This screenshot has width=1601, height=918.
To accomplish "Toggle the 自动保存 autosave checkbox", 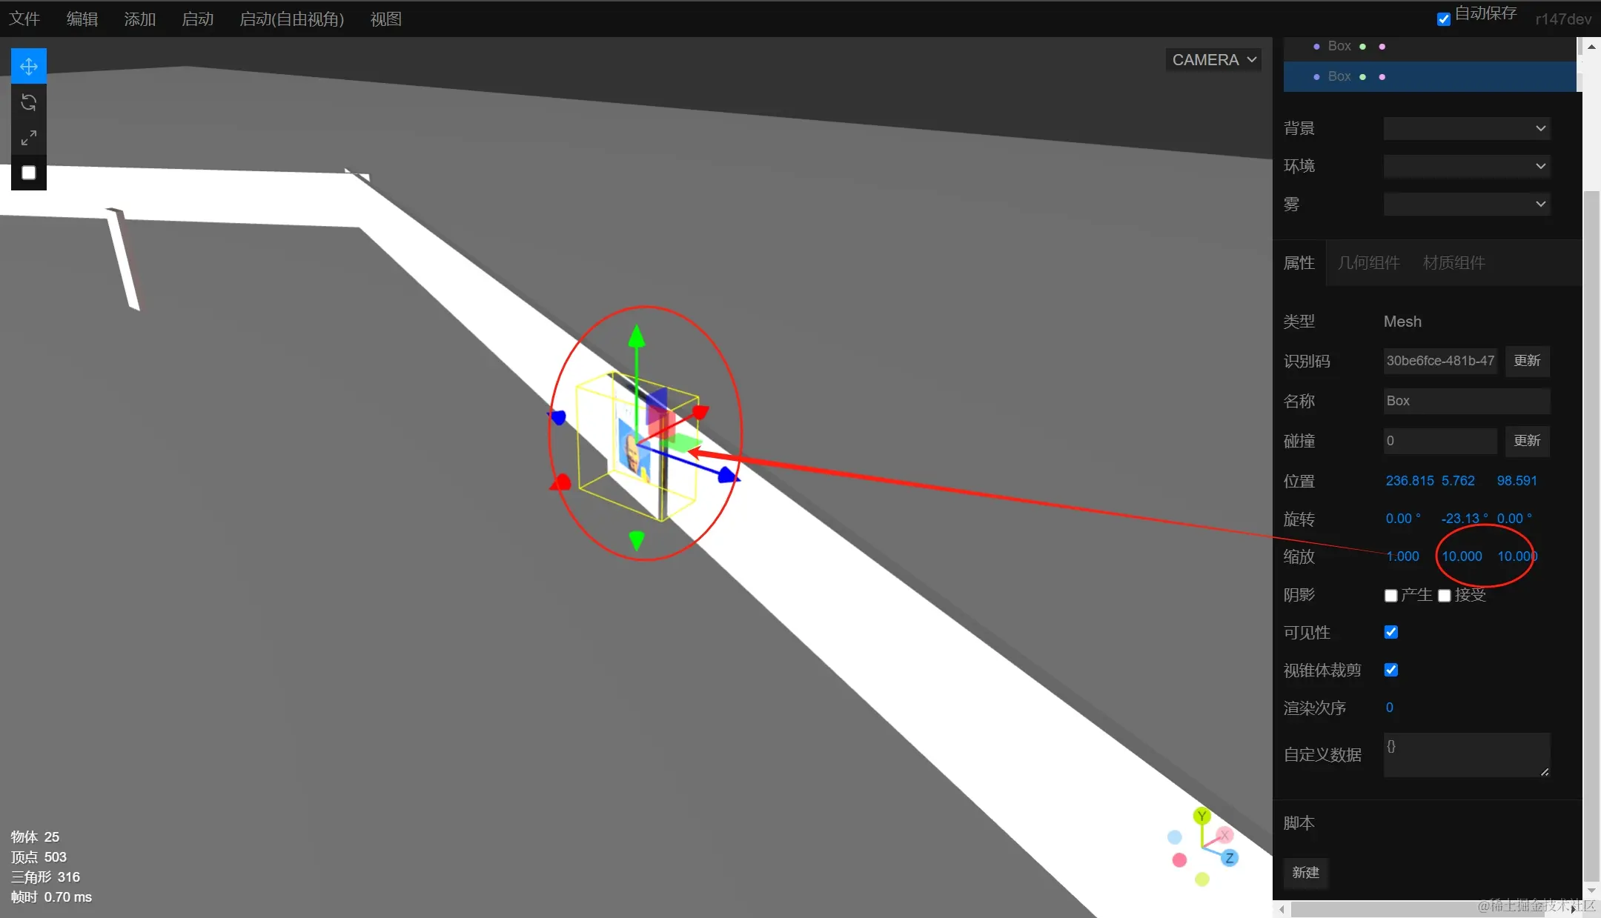I will [1444, 19].
